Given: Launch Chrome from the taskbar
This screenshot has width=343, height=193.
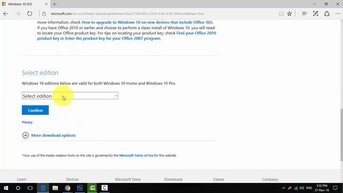Looking at the screenshot, I should pyautogui.click(x=68, y=188).
